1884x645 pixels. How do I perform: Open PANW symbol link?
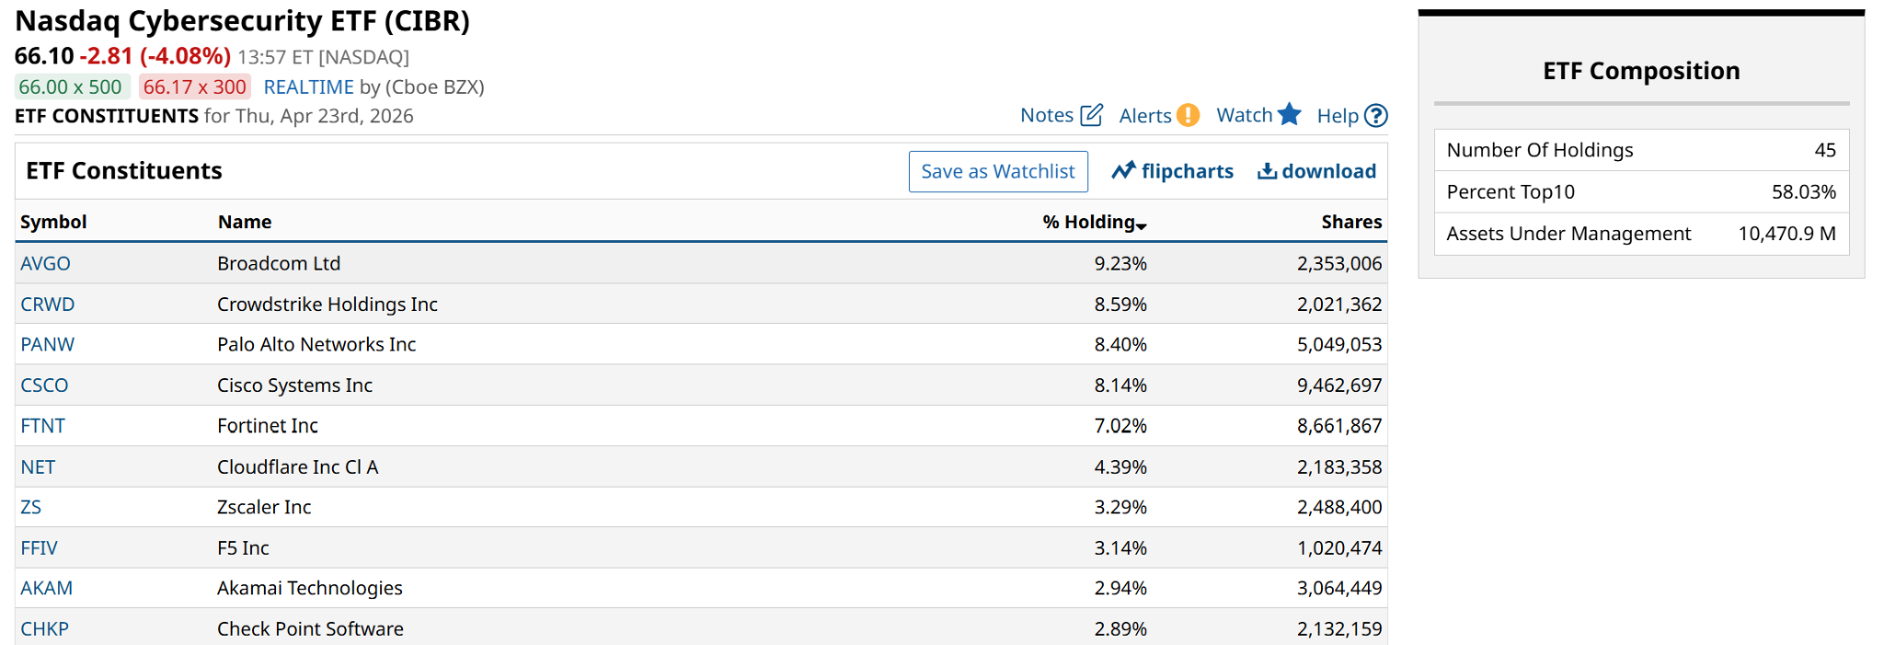pos(48,344)
